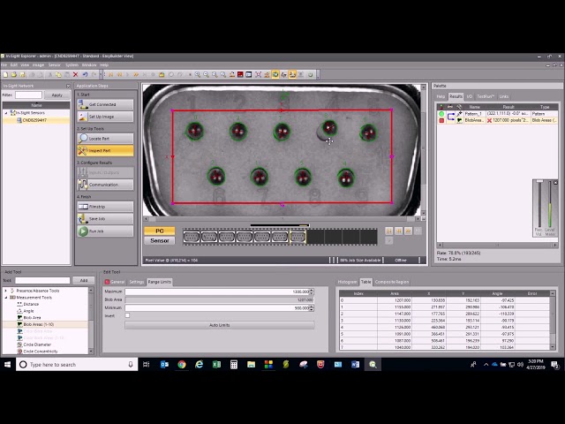Viewport: 565px width, 424px height.
Task: Open File Explorer from the taskbar
Action: point(251,365)
